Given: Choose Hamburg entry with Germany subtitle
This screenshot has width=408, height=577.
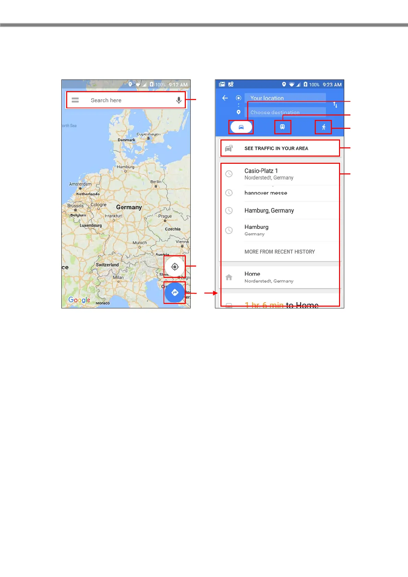Looking at the screenshot, I should [280, 230].
